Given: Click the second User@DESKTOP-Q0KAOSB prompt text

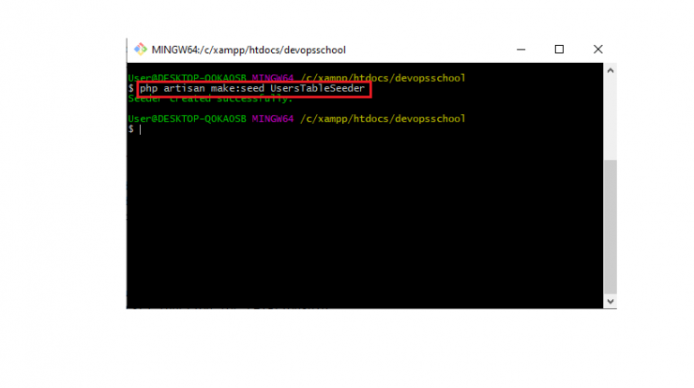Looking at the screenshot, I should (x=187, y=119).
